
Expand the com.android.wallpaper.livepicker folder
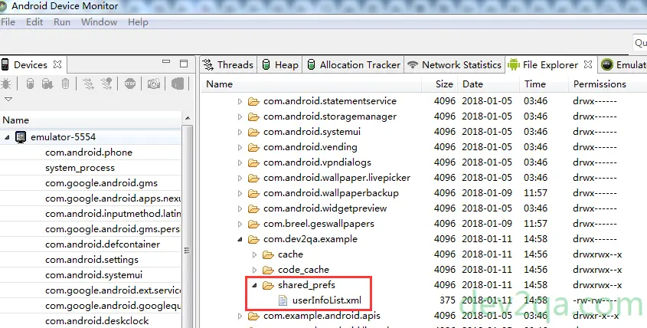pyautogui.click(x=240, y=178)
